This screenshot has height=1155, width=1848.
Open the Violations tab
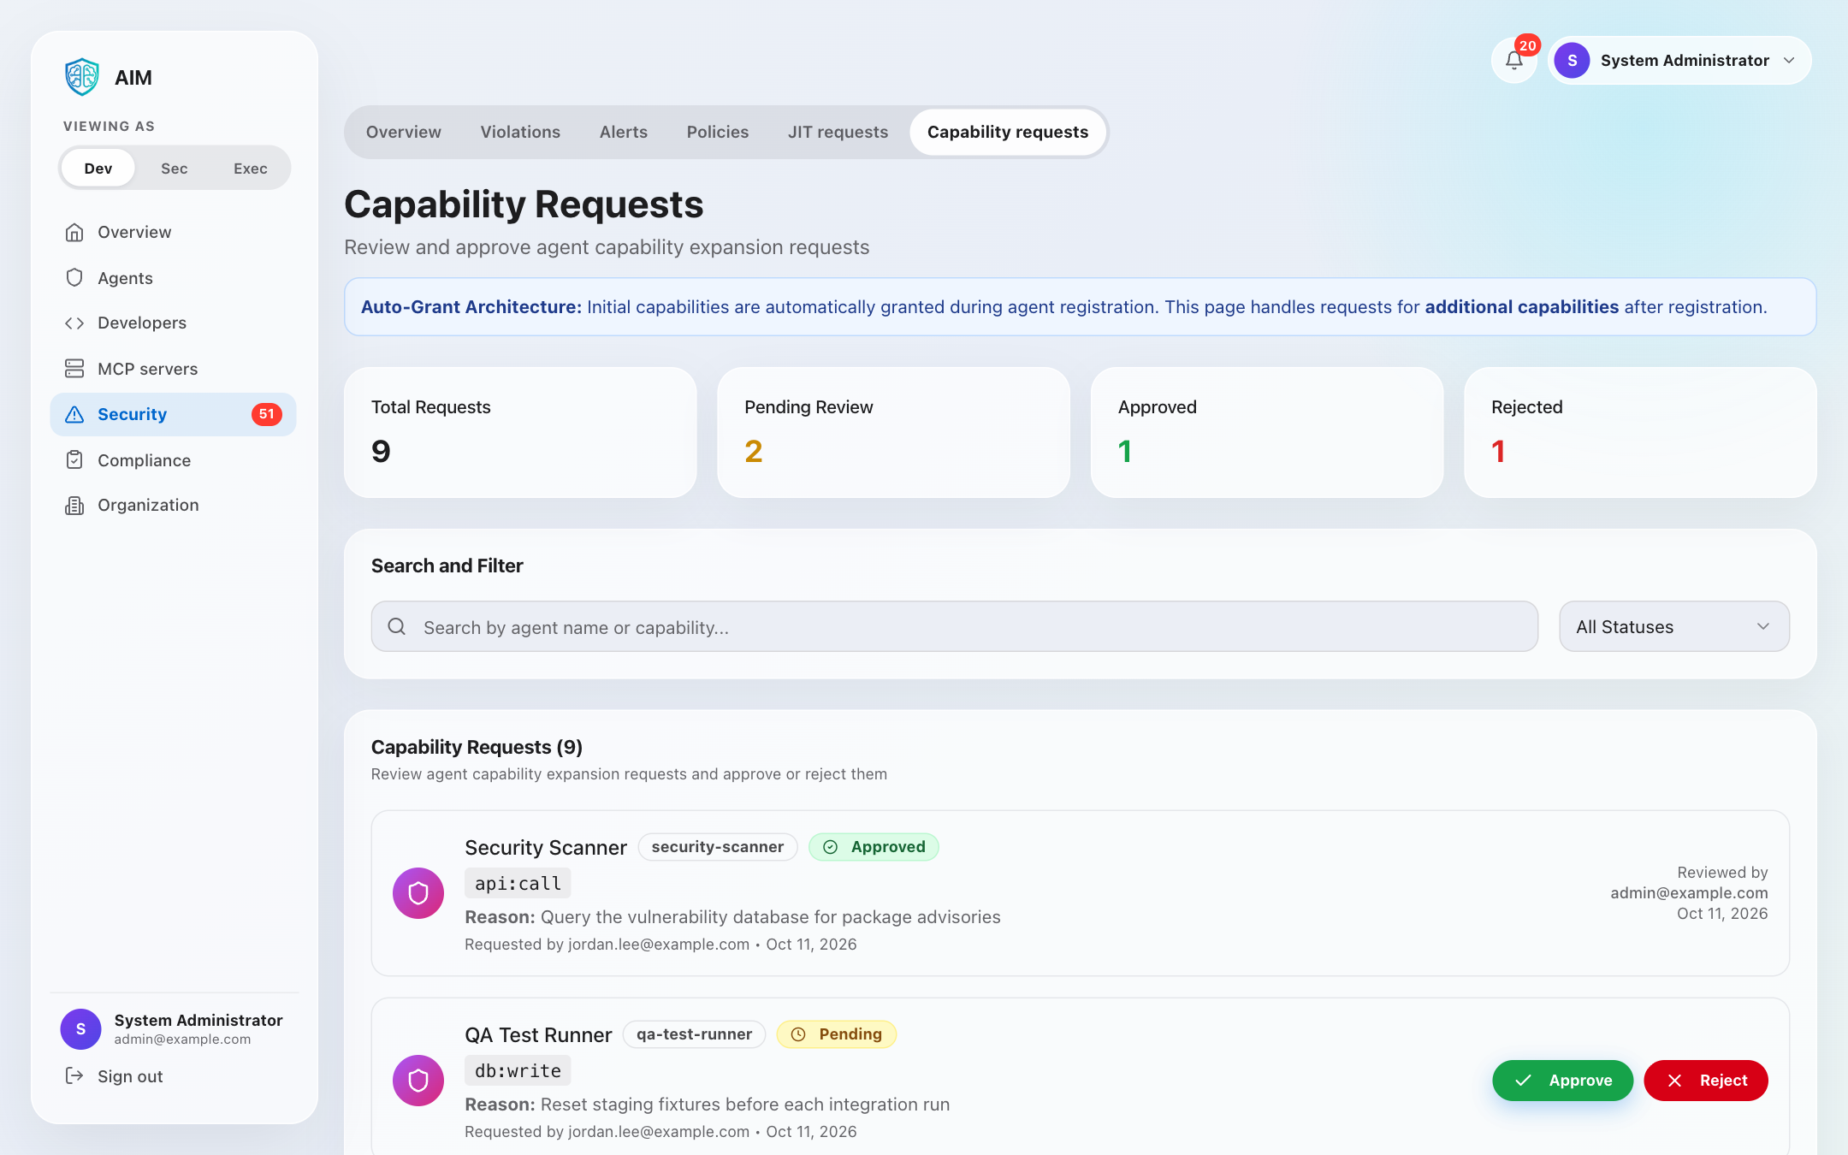click(520, 132)
